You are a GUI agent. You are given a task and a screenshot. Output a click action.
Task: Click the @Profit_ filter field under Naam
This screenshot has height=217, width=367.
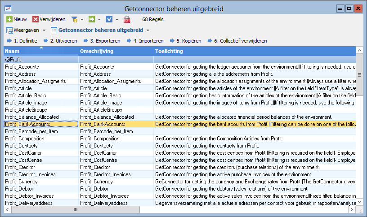tap(41, 60)
